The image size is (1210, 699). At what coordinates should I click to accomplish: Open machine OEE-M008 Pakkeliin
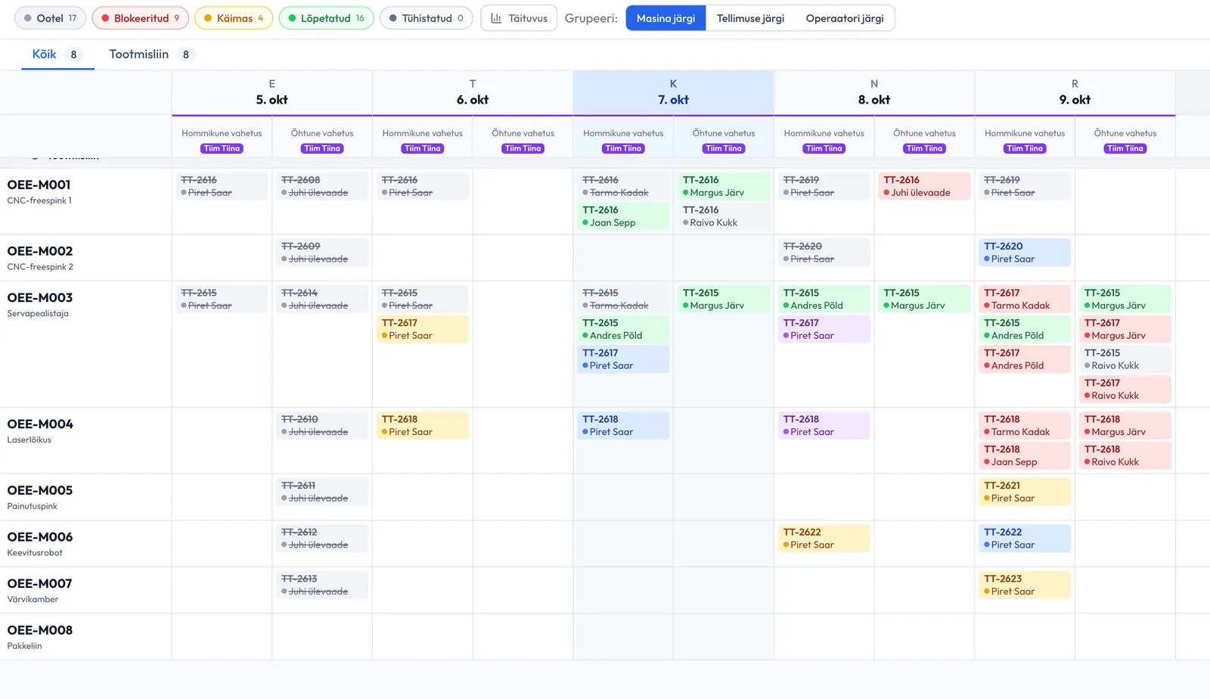85,637
